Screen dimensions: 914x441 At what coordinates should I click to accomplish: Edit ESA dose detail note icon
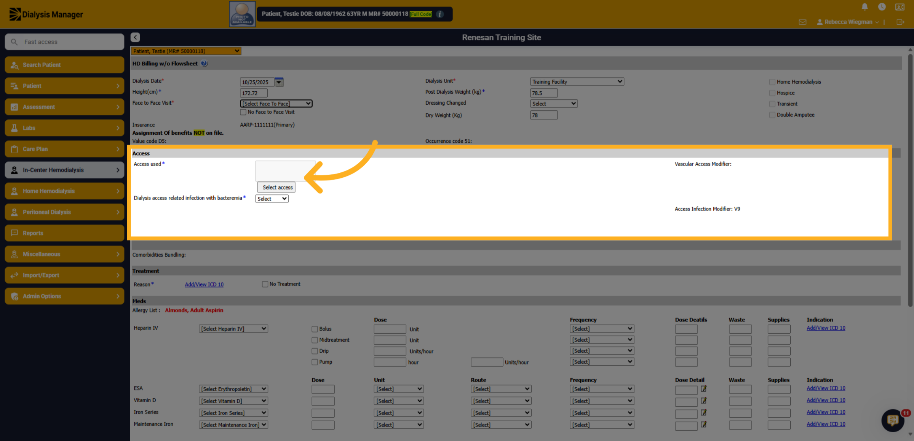point(703,388)
